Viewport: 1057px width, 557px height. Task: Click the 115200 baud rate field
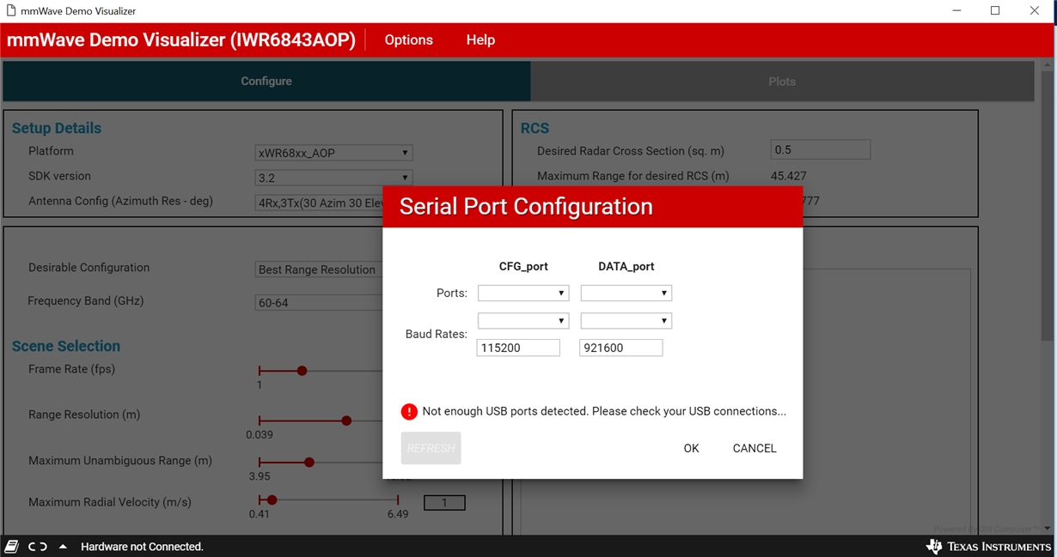[x=518, y=348]
